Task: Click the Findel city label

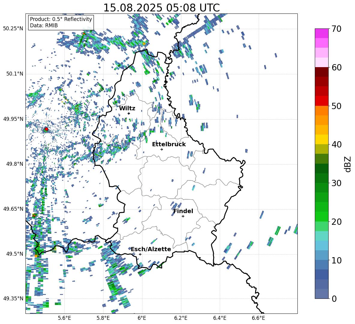Action: pos(183,211)
